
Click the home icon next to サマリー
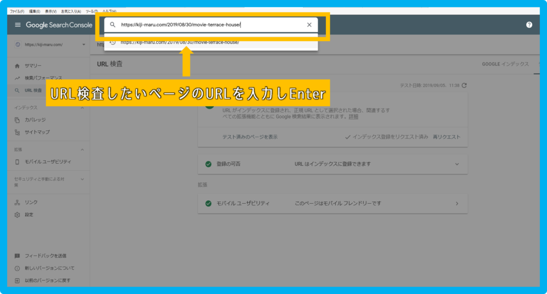point(17,66)
